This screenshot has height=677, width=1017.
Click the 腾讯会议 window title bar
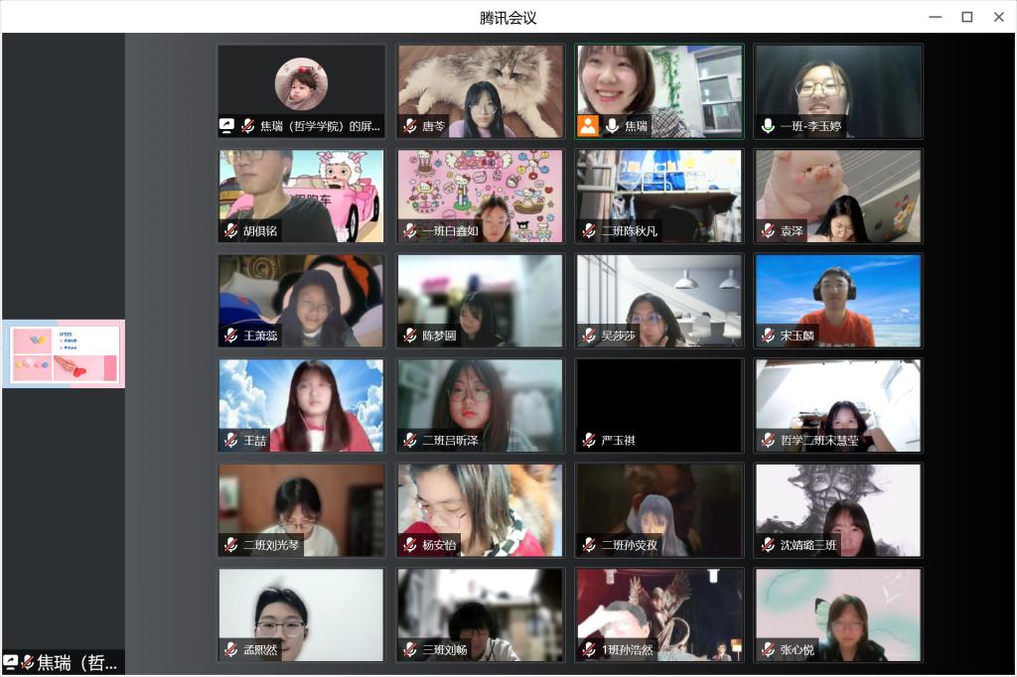tap(508, 17)
